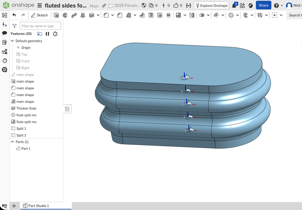This screenshot has width=302, height=210.
Task: Click the Explore Onshape button
Action: [211, 5]
